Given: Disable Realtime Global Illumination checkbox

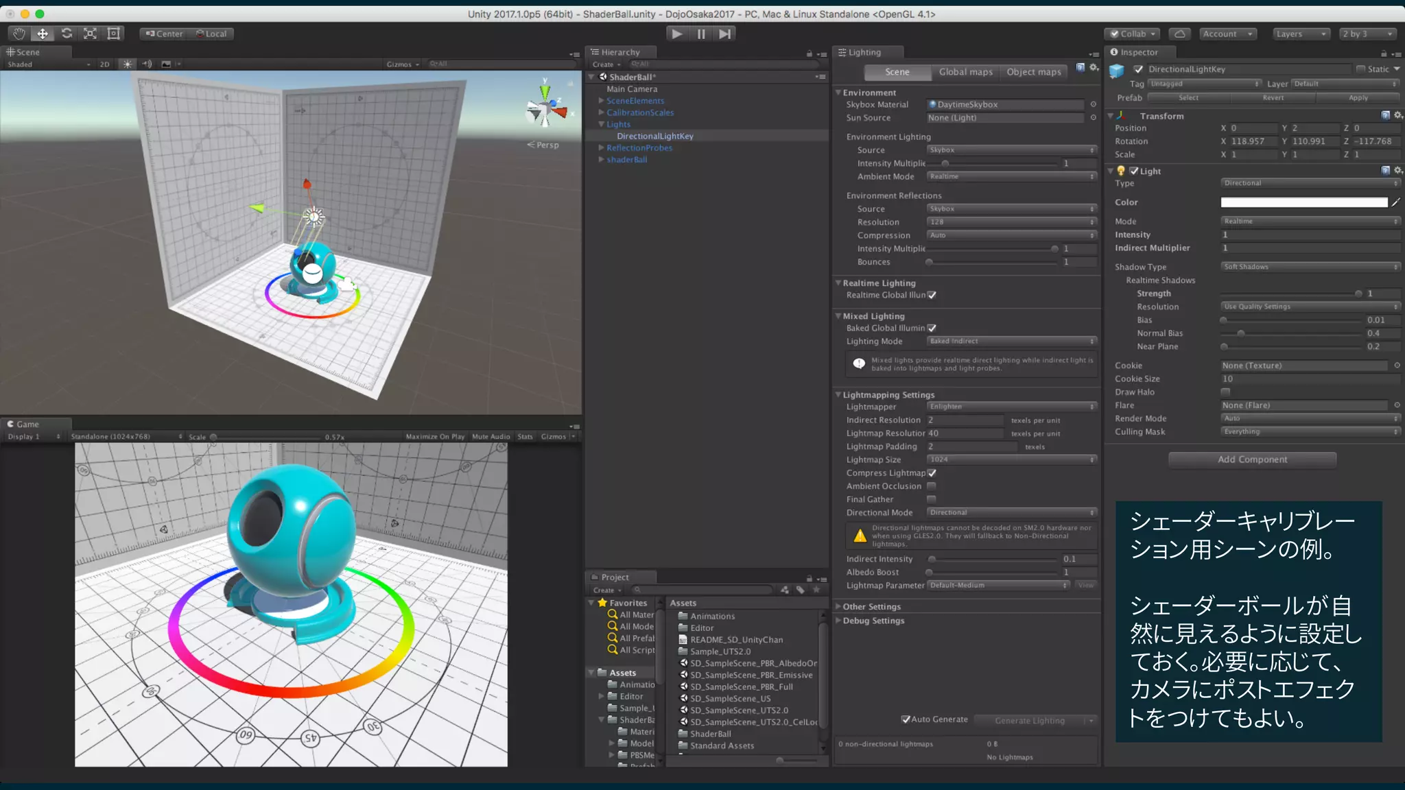Looking at the screenshot, I should (x=932, y=296).
